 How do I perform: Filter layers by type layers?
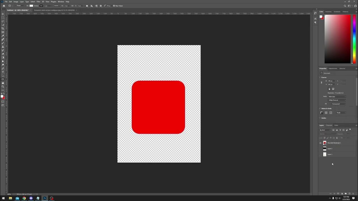point(340,130)
